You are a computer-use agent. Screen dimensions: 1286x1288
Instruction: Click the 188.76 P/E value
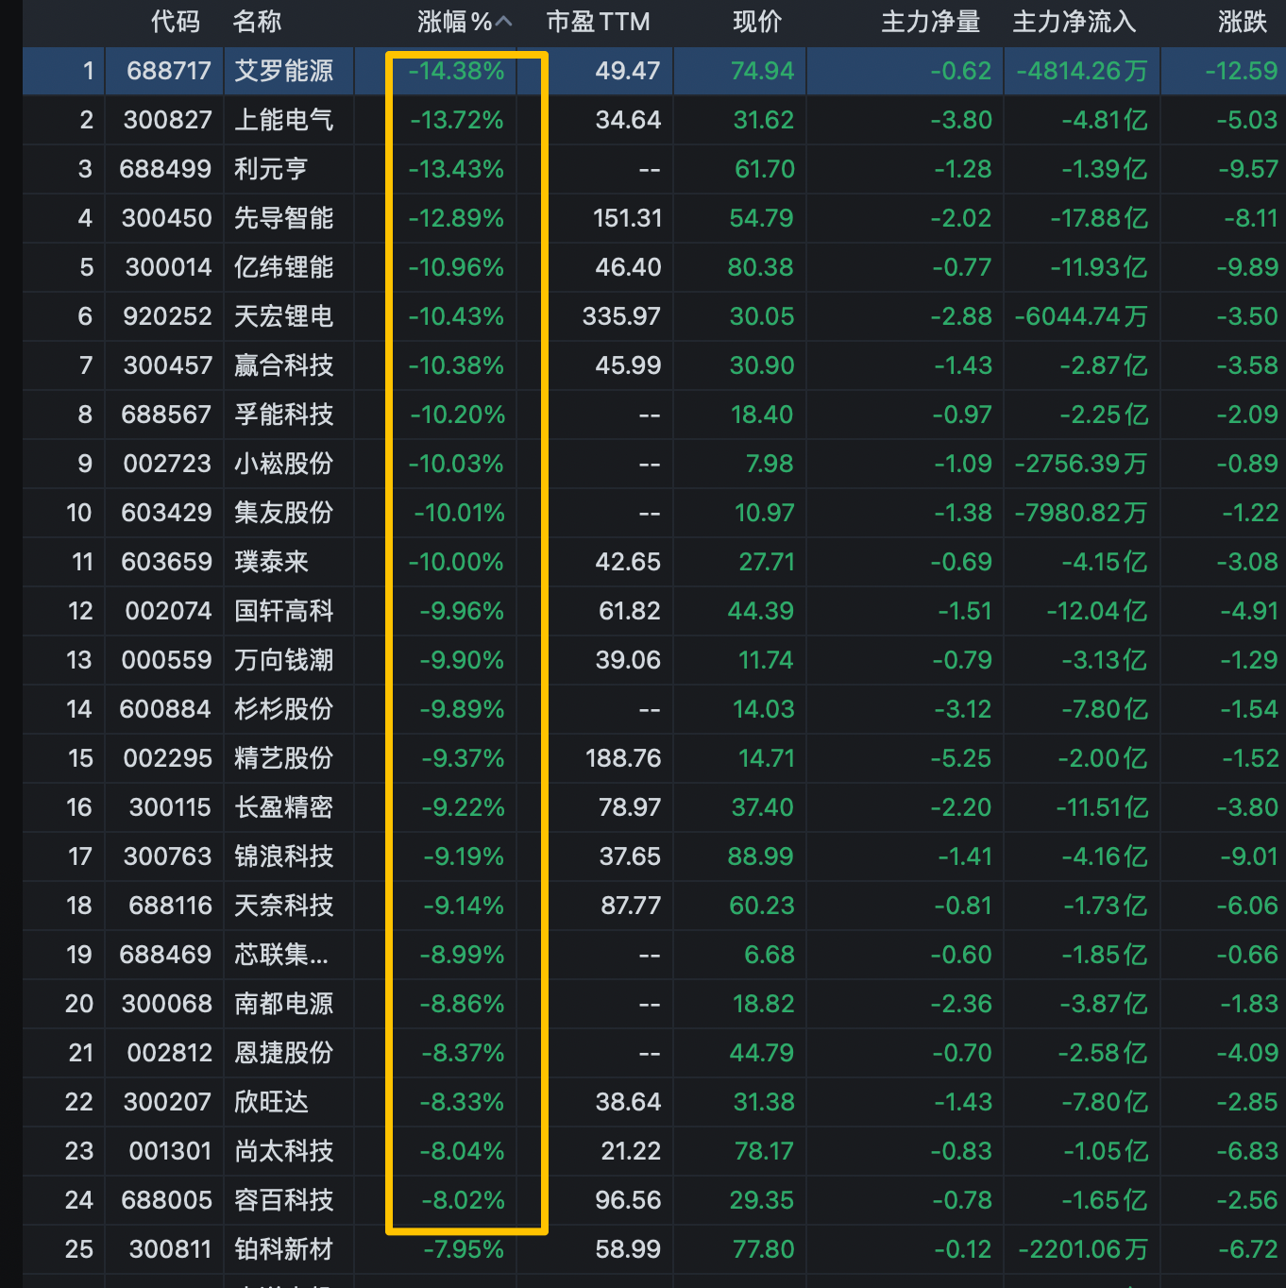pos(623,758)
